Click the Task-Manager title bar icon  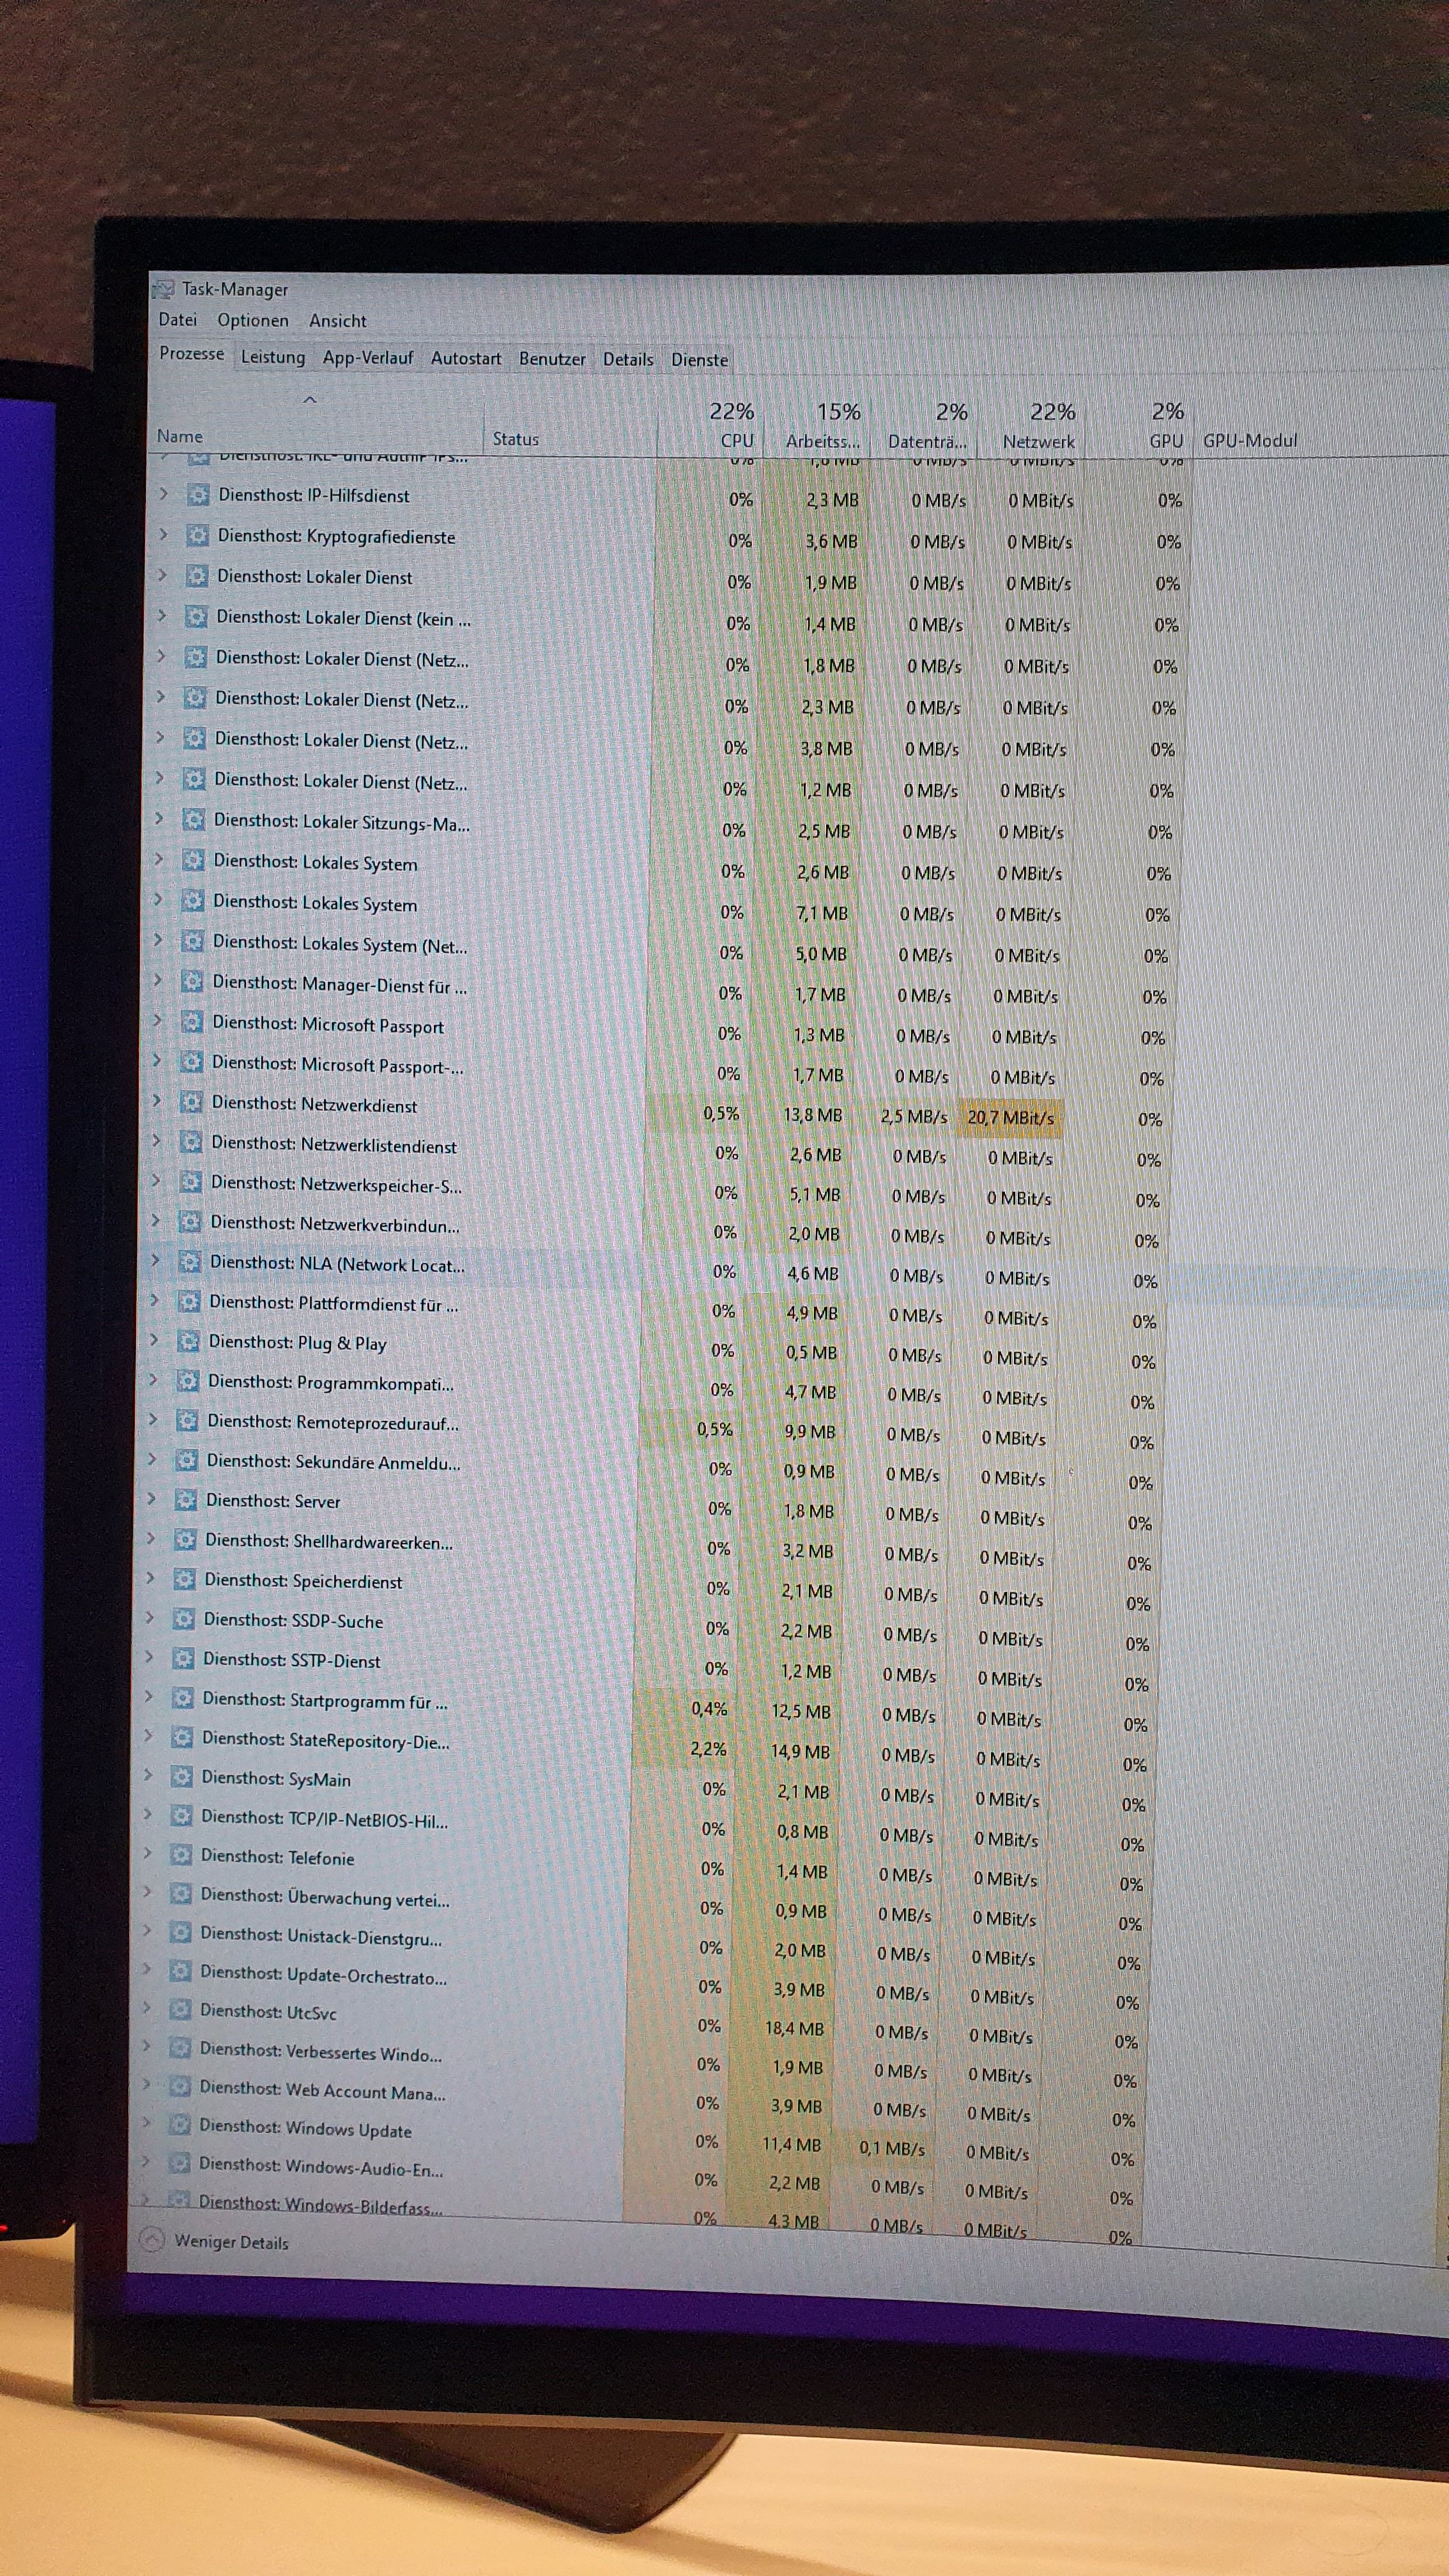pyautogui.click(x=163, y=289)
